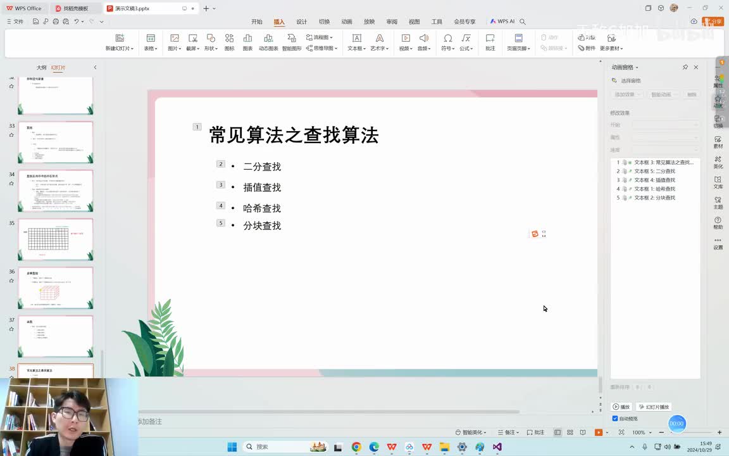Screen dimensions: 729x456
Task: Collapse the slide thumbnail panel chevron
Action: click(x=96, y=68)
